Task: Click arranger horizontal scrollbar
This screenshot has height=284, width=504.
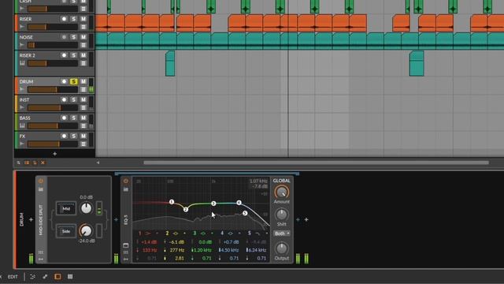Action: point(317,163)
